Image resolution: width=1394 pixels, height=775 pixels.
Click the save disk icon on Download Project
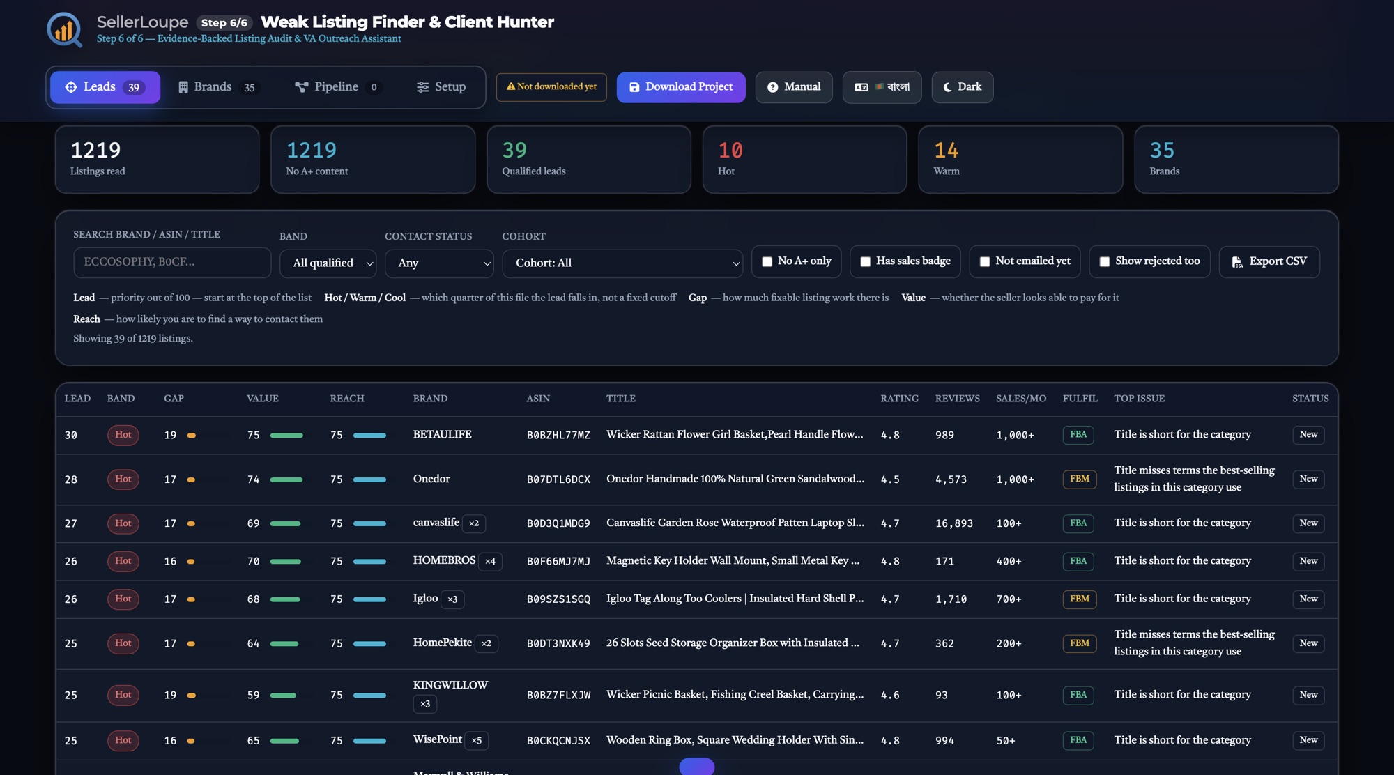(x=634, y=87)
